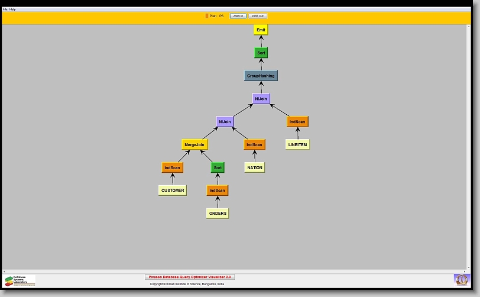Screen dimensions: 480x297
Task: Select the IndScan node above LINEITEM
Action: click(x=297, y=122)
